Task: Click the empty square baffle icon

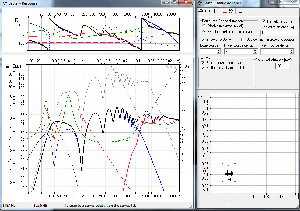Action: click(x=240, y=11)
